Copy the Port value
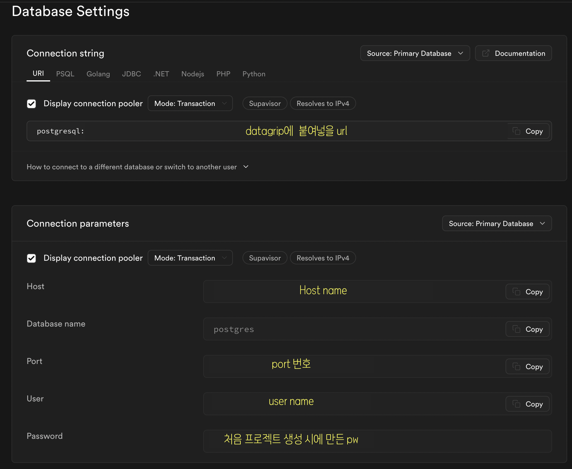Viewport: 572px width, 469px height. pyautogui.click(x=527, y=367)
